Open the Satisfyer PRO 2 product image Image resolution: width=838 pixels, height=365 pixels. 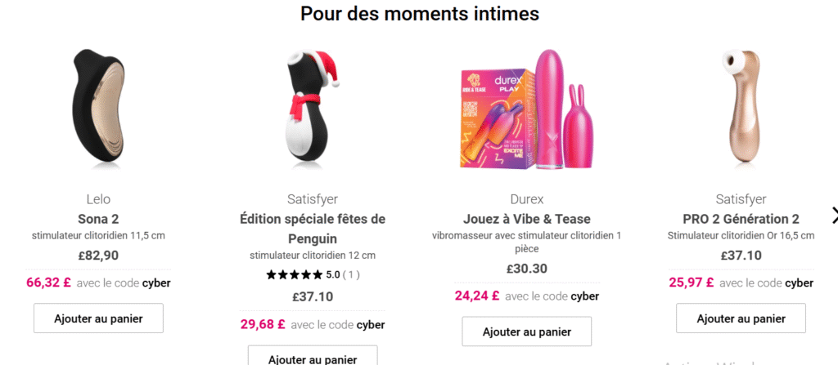tap(741, 105)
